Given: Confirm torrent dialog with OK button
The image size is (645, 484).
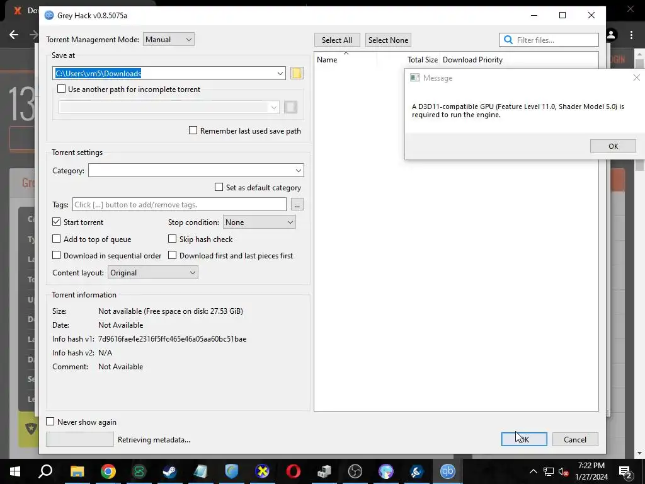Looking at the screenshot, I should pyautogui.click(x=524, y=439).
